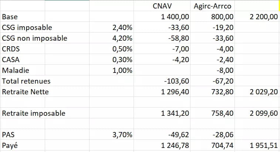Select the CASA row label cell
The width and height of the screenshot is (280, 152).
[11, 60]
